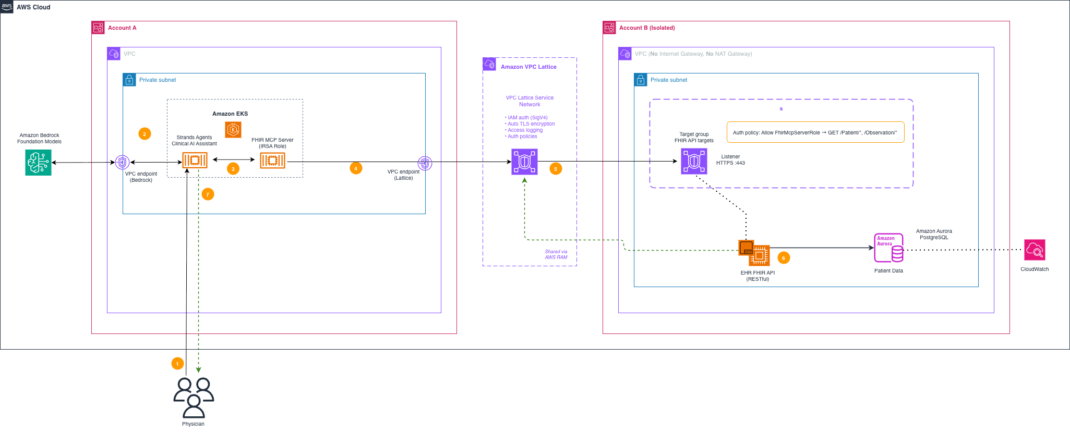Select the Amazon VPC Lattice header icon
The image size is (1070, 433).
click(489, 64)
